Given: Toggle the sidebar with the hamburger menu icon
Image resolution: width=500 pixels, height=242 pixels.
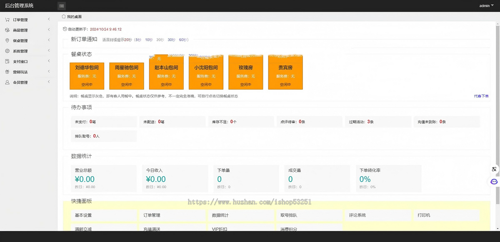Looking at the screenshot, I should pos(61,6).
